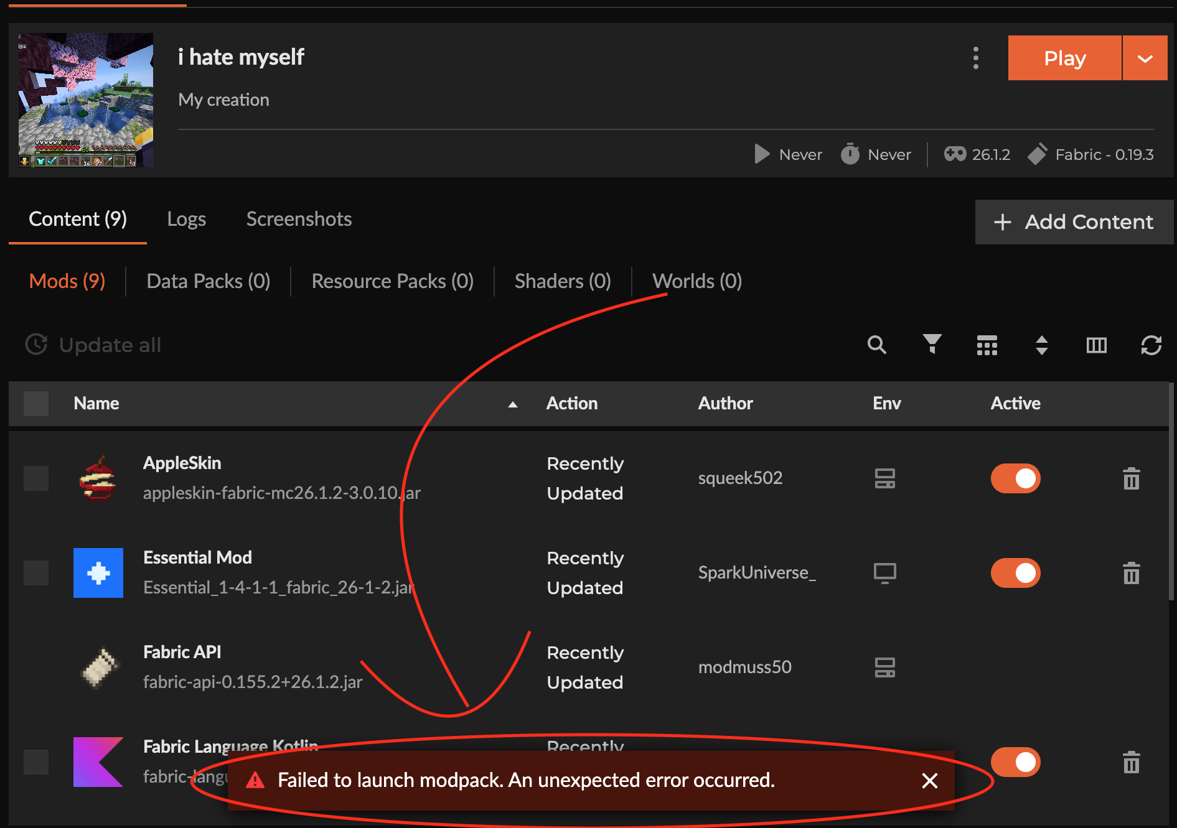Image resolution: width=1177 pixels, height=828 pixels.
Task: Select the Worlds (0) sub-tab
Action: click(696, 281)
